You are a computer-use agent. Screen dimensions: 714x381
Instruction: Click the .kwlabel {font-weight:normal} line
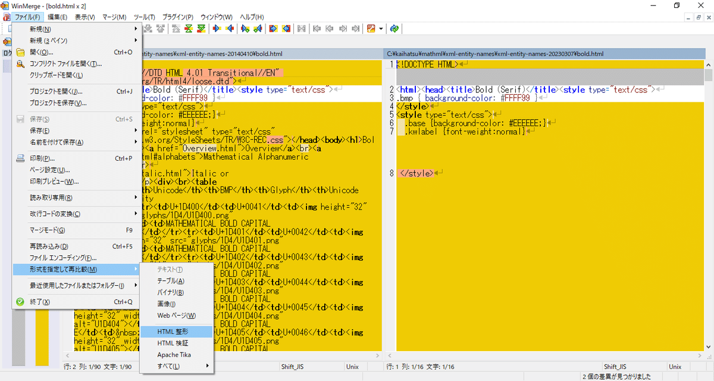[x=466, y=131]
